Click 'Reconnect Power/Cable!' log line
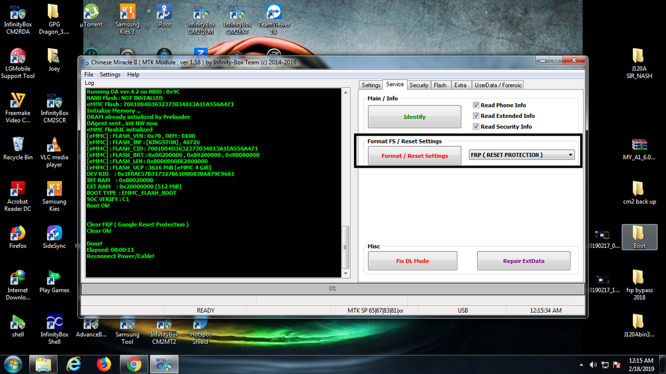 coord(120,256)
